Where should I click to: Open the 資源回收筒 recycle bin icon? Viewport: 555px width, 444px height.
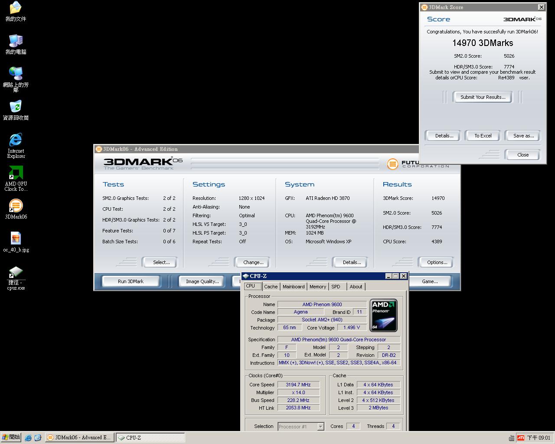16,111
